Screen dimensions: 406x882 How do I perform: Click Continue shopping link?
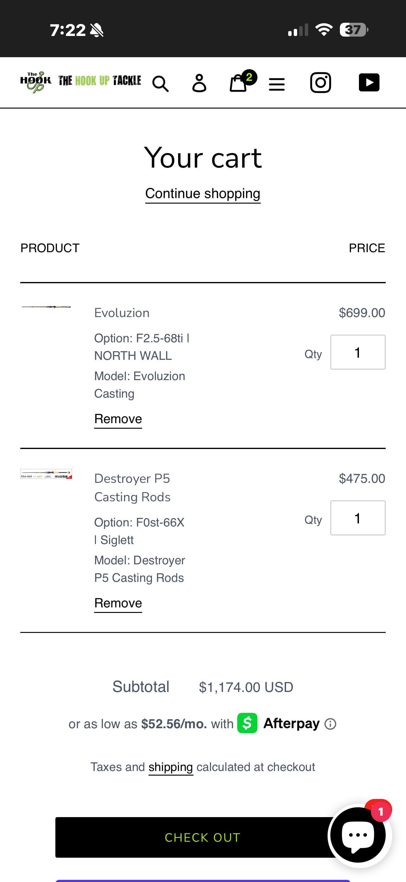tap(203, 193)
